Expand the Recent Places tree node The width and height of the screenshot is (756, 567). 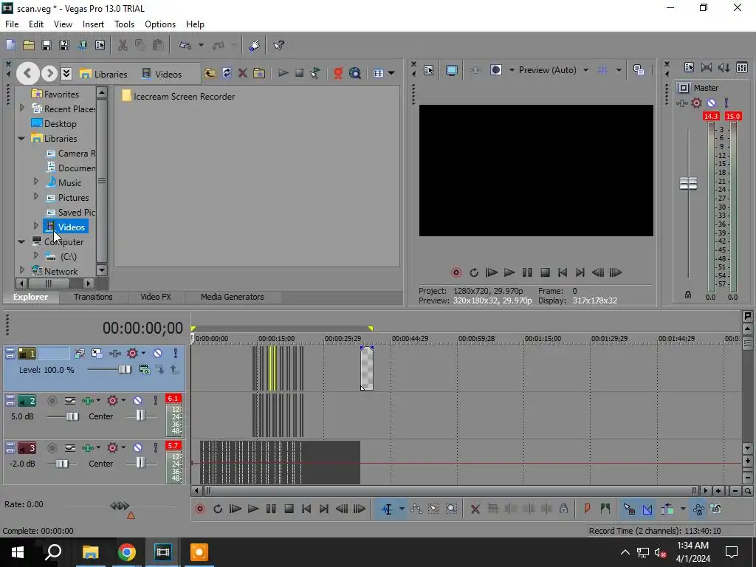(x=21, y=109)
